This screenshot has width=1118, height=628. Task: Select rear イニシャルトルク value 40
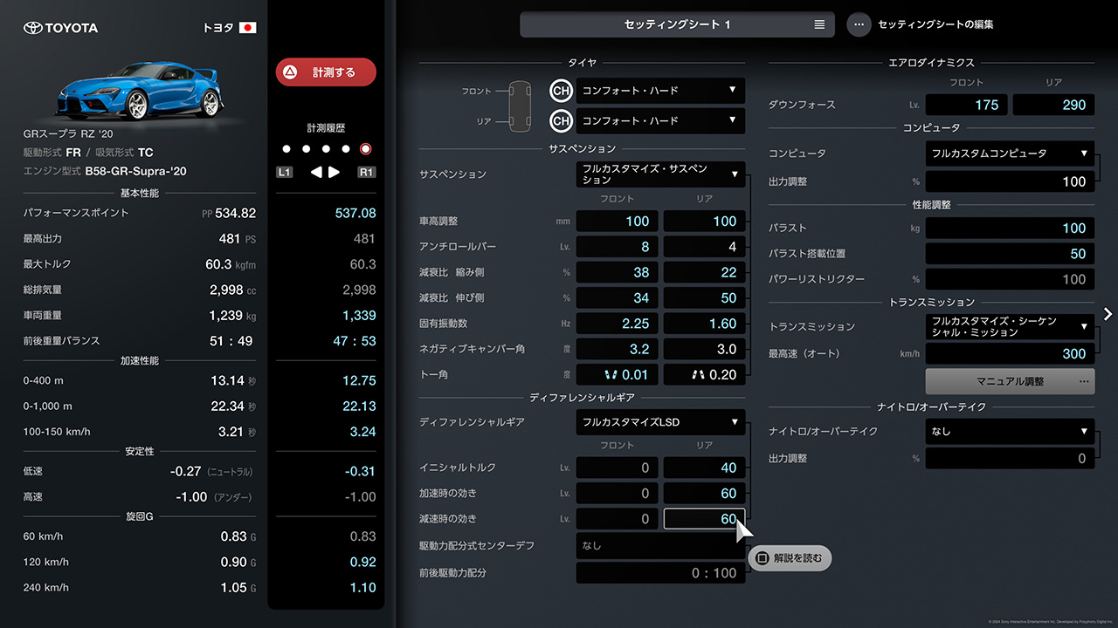[x=704, y=468]
